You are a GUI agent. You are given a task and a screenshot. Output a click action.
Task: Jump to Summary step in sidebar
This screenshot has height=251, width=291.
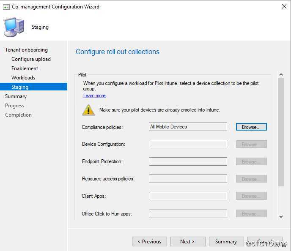click(16, 96)
